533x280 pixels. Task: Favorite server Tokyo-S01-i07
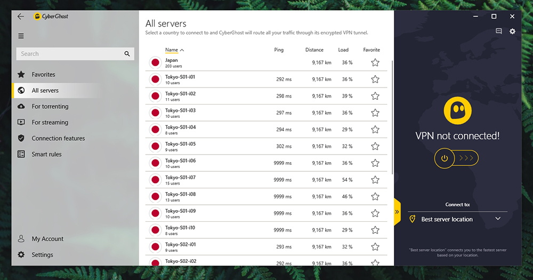(375, 180)
